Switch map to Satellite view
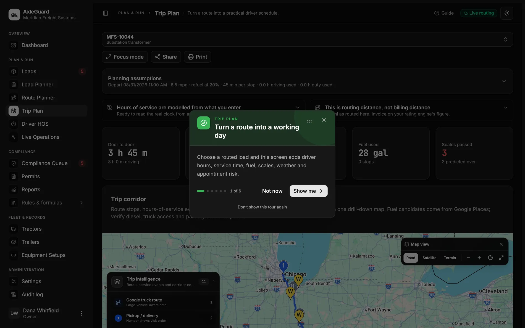Screen dimensions: 525x328 429,258
